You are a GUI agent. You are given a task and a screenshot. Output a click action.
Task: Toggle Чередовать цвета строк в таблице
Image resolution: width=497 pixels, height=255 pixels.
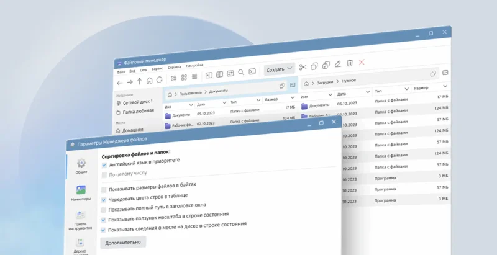tap(104, 200)
